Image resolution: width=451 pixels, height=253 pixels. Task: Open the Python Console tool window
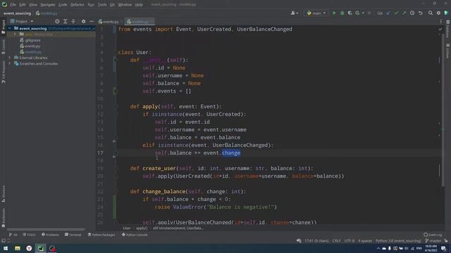tap(135, 235)
